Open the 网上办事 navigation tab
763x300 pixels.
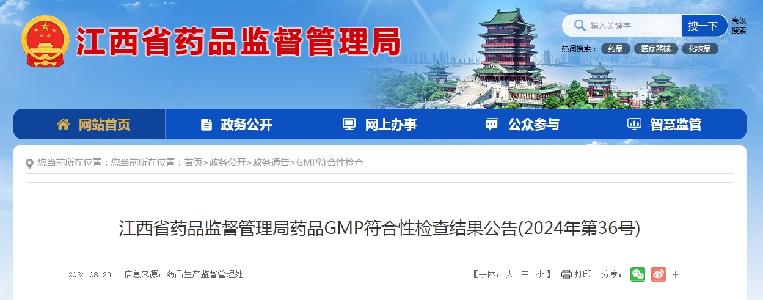(x=379, y=124)
